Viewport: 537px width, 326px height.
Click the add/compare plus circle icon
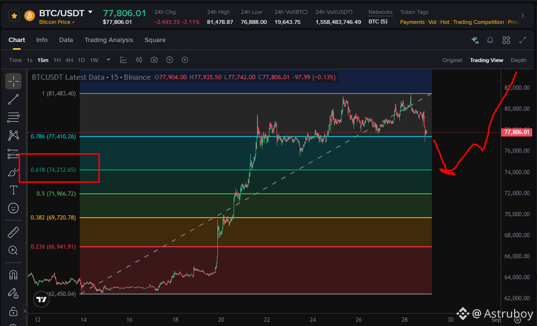170,60
